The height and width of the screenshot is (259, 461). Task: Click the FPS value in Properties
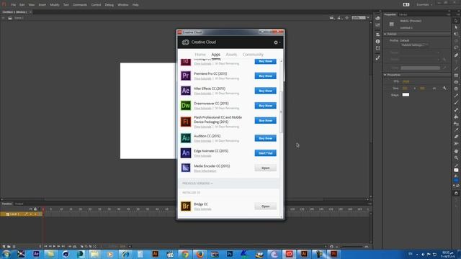tap(406, 81)
